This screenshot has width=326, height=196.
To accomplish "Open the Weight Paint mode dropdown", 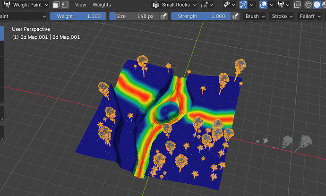I will click(26, 5).
